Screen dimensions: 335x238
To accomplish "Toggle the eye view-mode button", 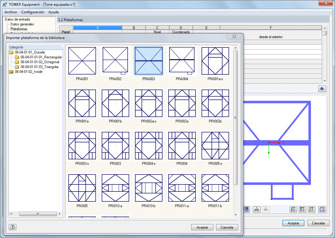I will 322,89.
